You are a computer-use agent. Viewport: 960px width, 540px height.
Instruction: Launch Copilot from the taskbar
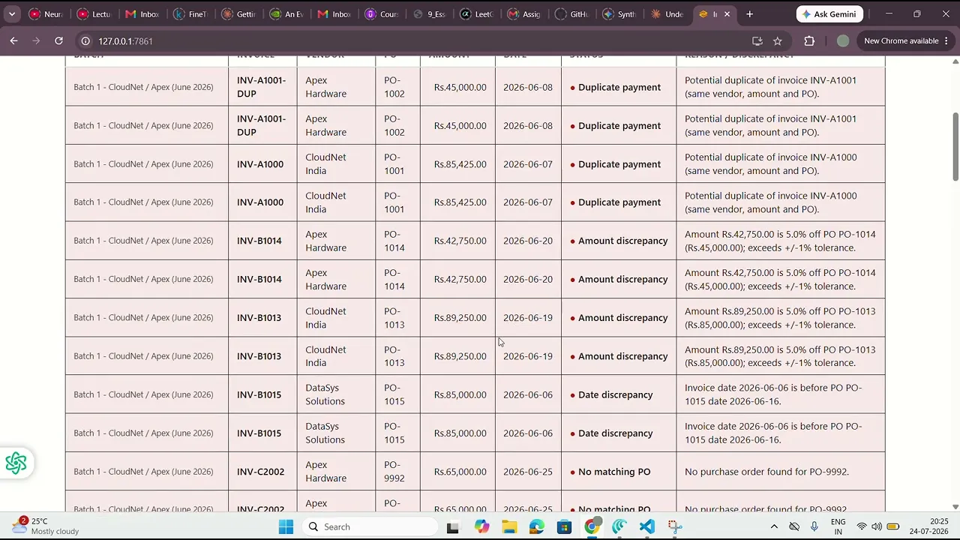tap(481, 527)
